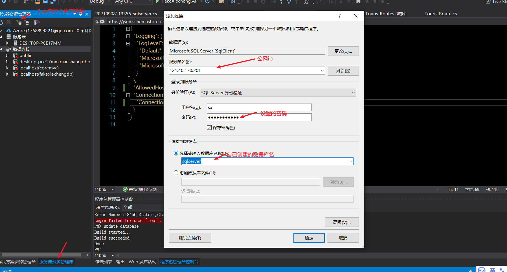Open the 身份验证 authentication dropdown
Image resolution: width=507 pixels, height=272 pixels.
(353, 93)
